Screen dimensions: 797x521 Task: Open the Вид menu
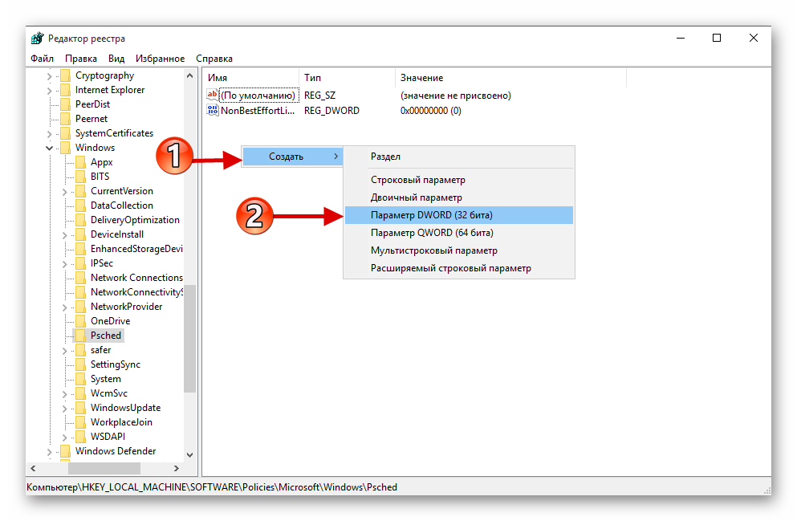116,59
